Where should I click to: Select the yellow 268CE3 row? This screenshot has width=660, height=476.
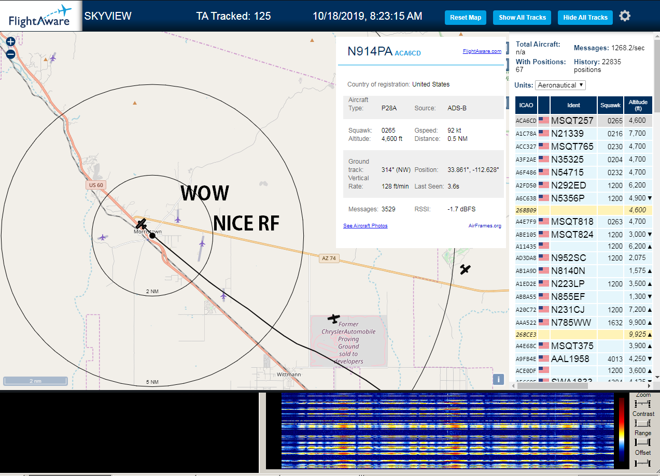click(584, 335)
